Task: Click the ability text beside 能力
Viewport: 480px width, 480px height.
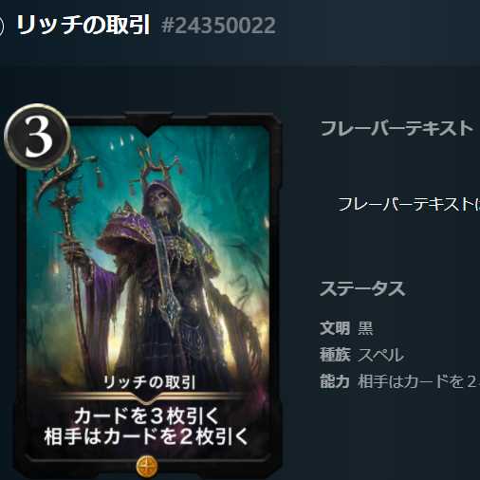Action: 419,381
